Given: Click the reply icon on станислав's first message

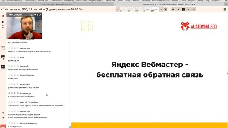Looking at the screenshot, I should pos(9,48).
